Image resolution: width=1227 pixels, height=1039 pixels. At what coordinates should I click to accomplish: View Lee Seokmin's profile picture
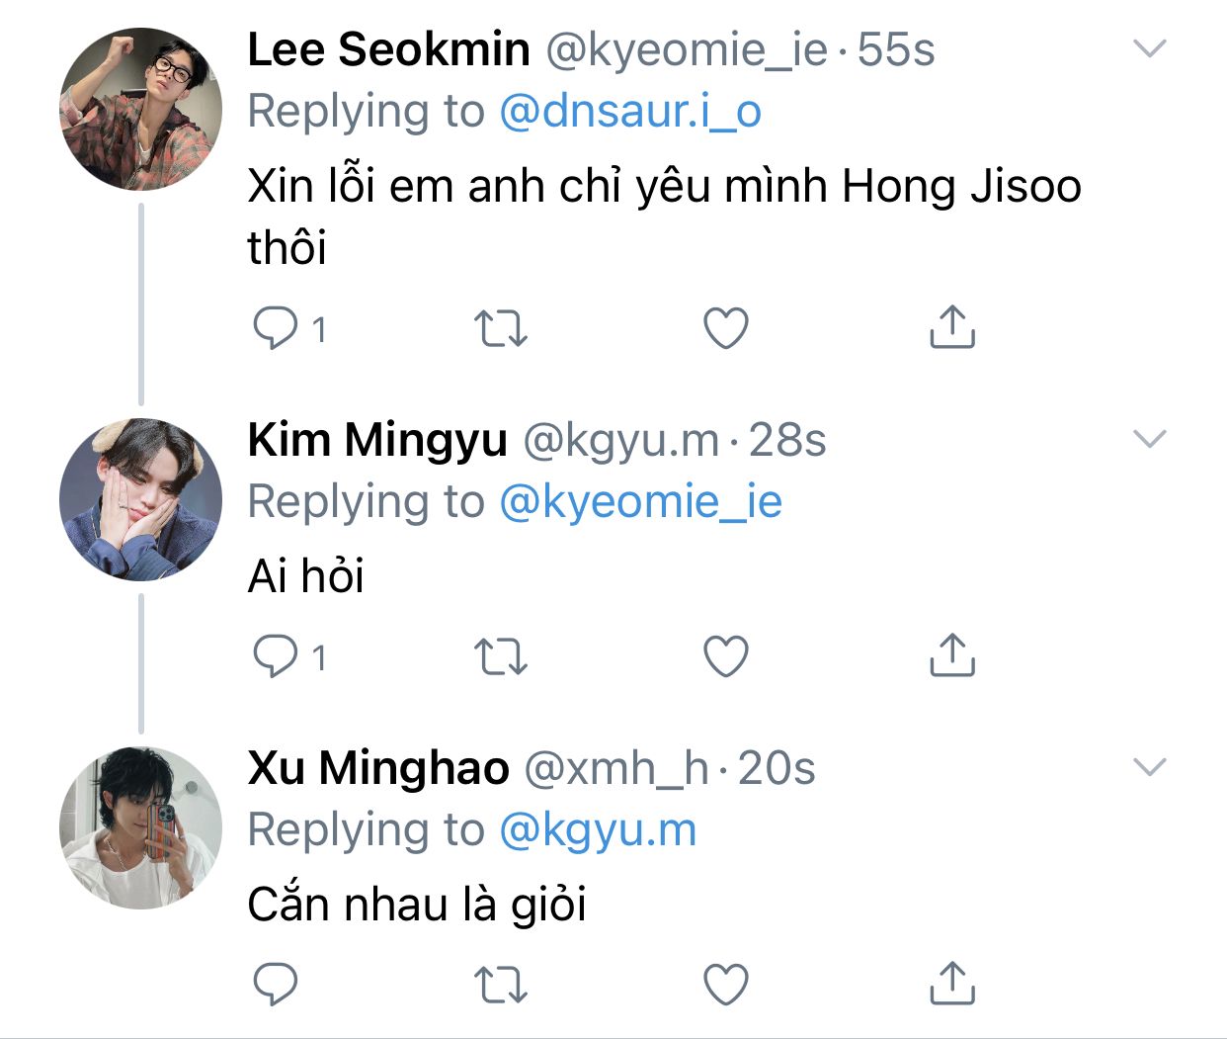(140, 110)
